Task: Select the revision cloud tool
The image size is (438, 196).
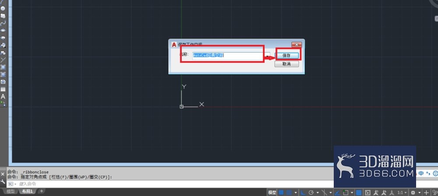Action: (x=3, y=16)
